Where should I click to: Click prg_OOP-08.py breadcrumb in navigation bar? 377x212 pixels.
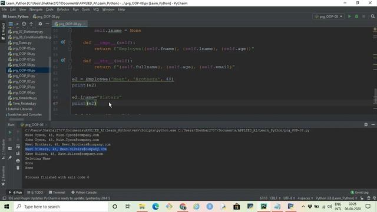point(46,16)
